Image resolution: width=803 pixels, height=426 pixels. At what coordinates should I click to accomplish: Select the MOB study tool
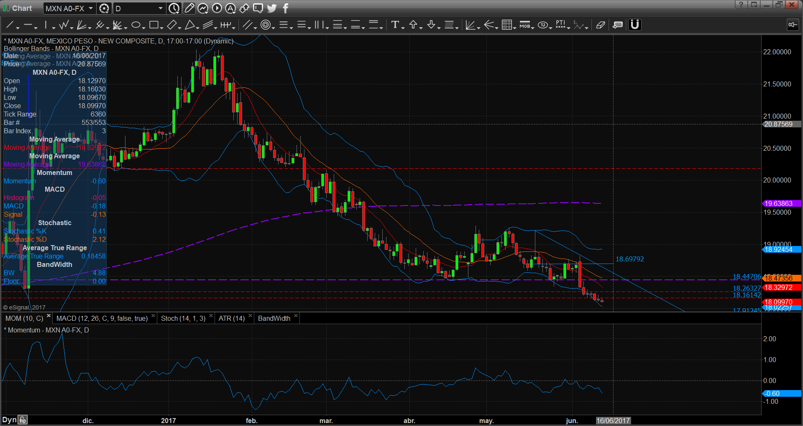[525, 25]
